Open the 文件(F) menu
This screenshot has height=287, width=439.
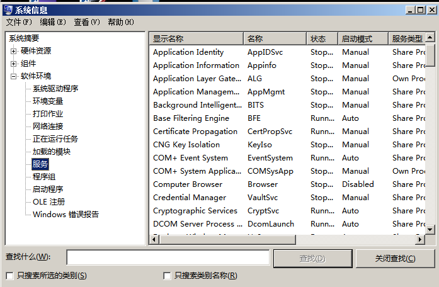pos(19,22)
